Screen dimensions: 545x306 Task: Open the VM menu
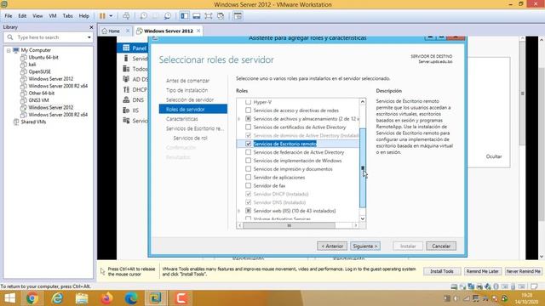[53, 16]
